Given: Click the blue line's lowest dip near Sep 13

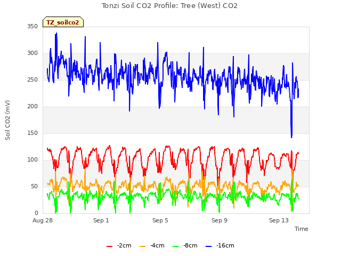Looking at the screenshot, I should click(291, 137).
